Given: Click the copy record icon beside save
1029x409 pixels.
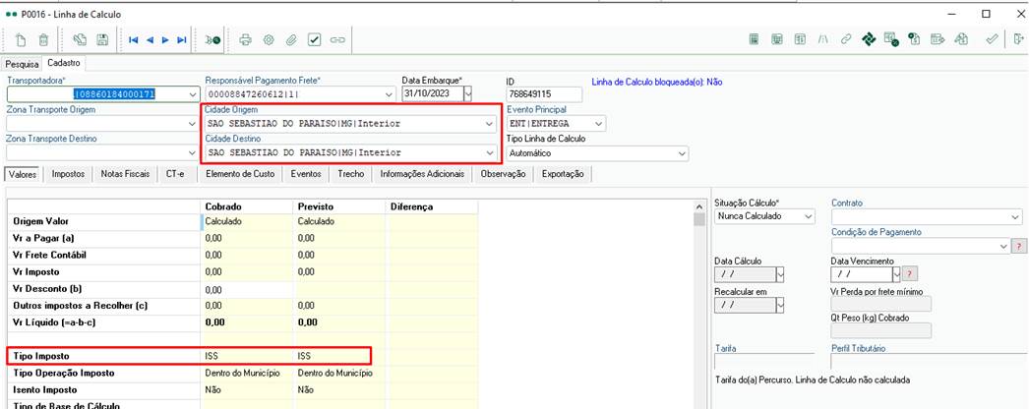Looking at the screenshot, I should pos(80,40).
